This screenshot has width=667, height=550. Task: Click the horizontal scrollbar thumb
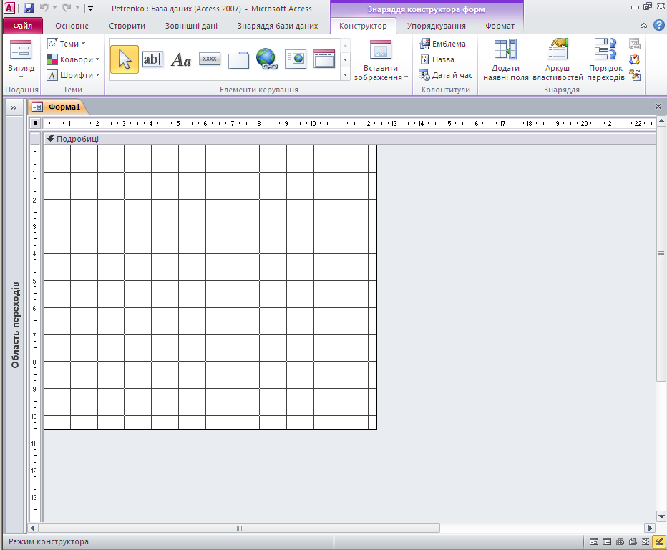click(239, 528)
